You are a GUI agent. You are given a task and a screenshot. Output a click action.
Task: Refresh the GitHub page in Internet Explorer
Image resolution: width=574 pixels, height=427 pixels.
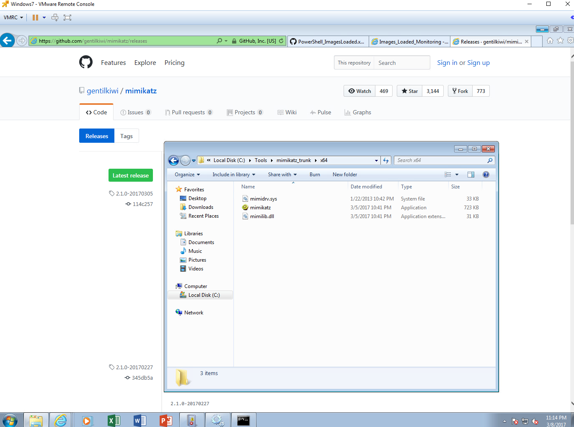281,41
